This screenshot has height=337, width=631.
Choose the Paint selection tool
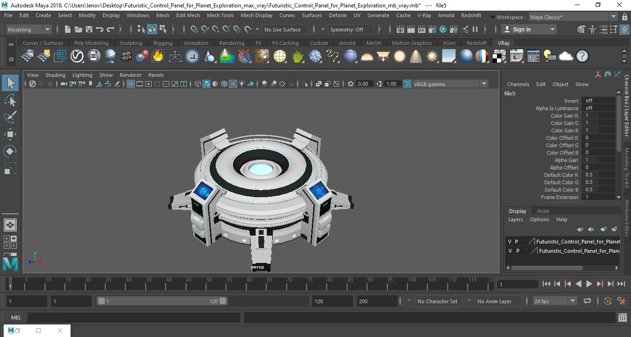10,117
